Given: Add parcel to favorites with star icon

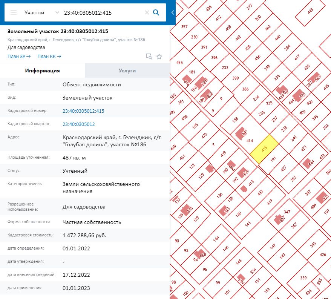Looking at the screenshot, I should click(x=159, y=57).
